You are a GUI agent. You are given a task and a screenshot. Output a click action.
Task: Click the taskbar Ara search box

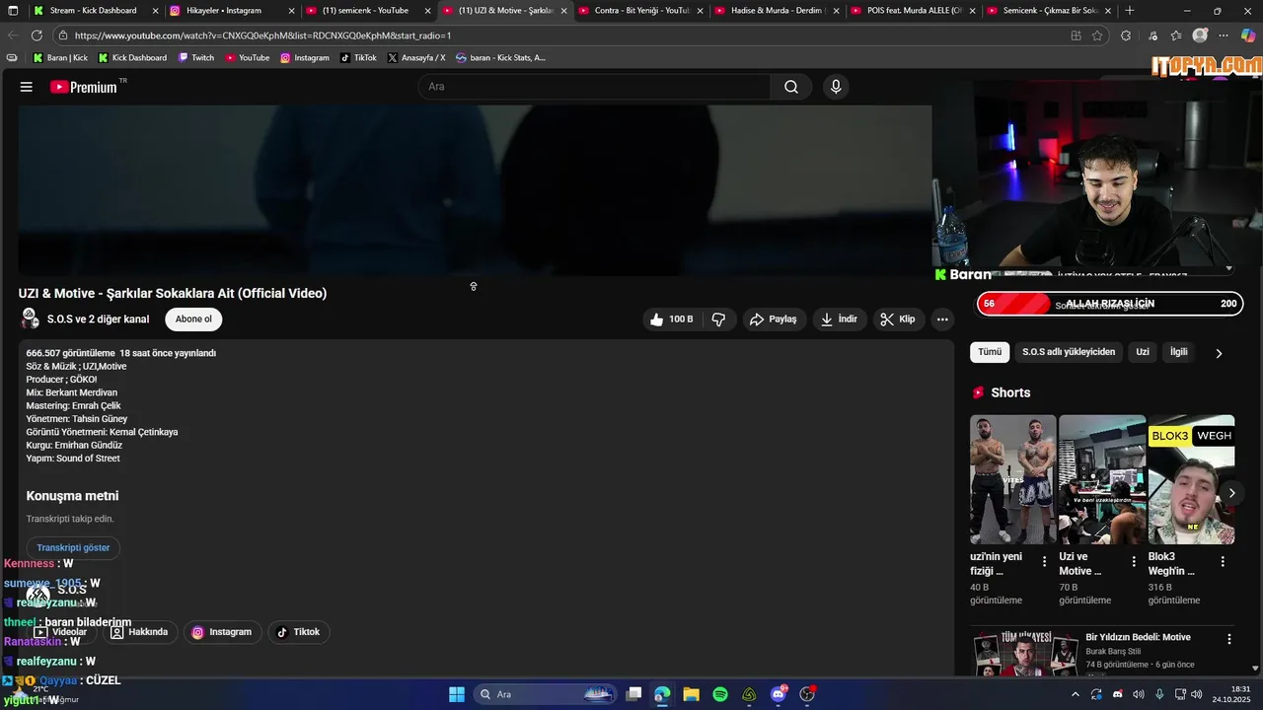[x=546, y=694]
